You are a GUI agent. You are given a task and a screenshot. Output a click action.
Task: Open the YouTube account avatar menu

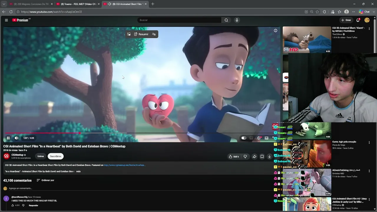click(x=367, y=20)
